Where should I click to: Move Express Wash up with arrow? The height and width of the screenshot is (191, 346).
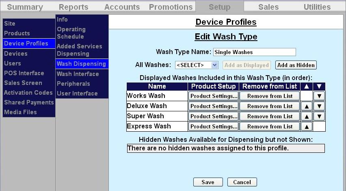pyautogui.click(x=306, y=126)
